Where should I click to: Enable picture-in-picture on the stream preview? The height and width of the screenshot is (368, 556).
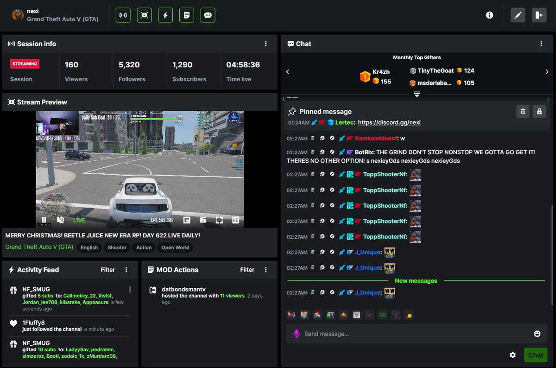tap(187, 220)
